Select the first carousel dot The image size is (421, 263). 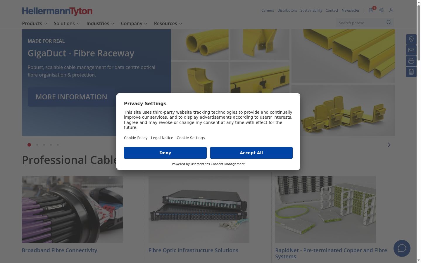[29, 145]
